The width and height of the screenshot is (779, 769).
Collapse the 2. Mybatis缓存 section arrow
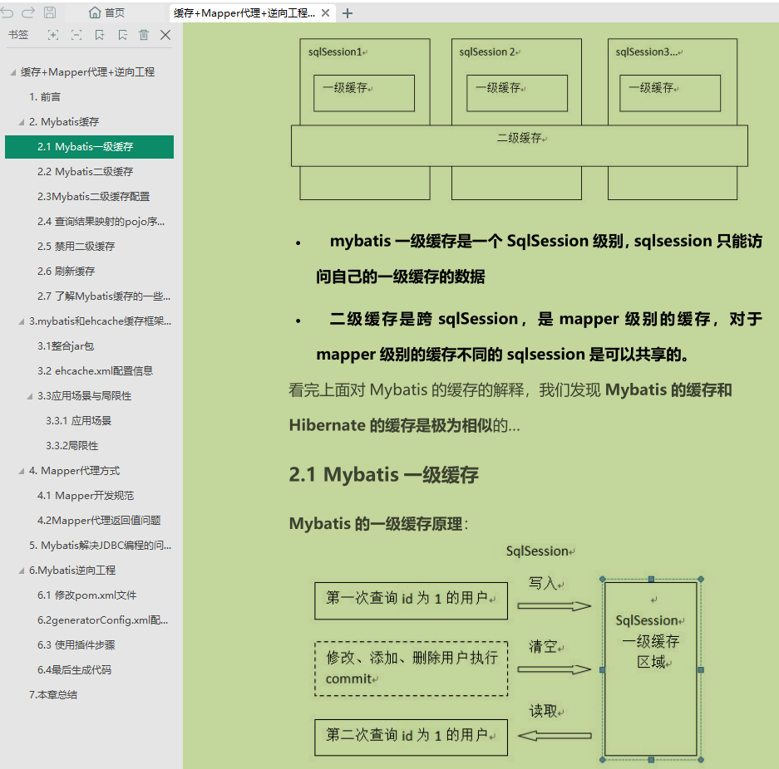point(22,122)
